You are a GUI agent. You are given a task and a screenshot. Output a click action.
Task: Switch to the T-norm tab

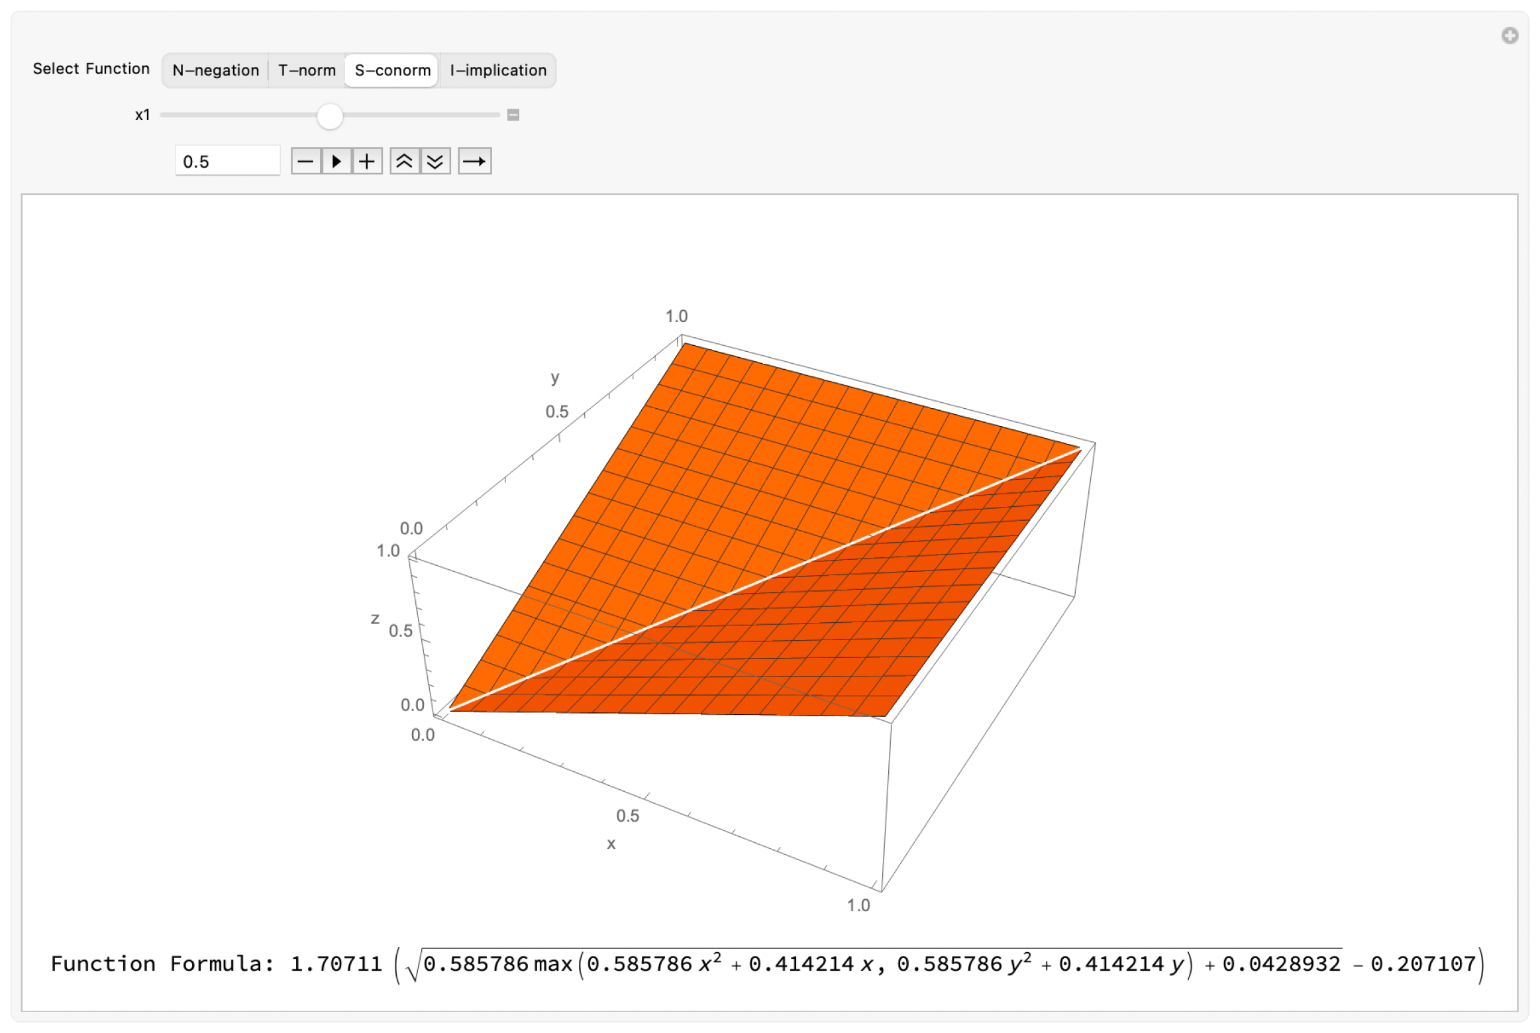[x=307, y=70]
